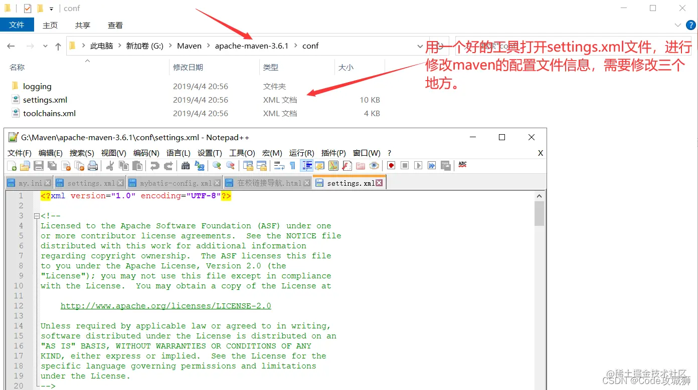This screenshot has height=390, width=698.
Task: Click the ABC spell check icon
Action: coord(462,165)
